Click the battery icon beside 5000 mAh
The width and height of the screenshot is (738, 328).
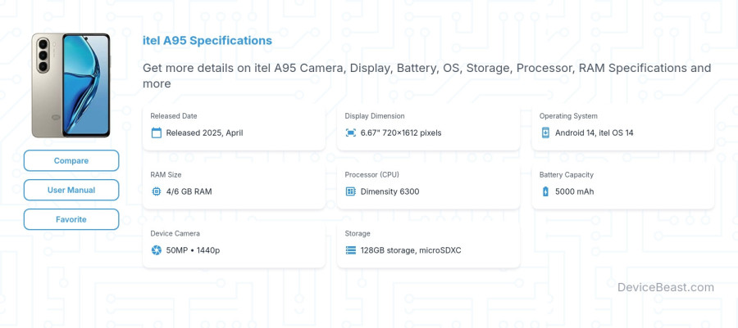click(x=545, y=191)
